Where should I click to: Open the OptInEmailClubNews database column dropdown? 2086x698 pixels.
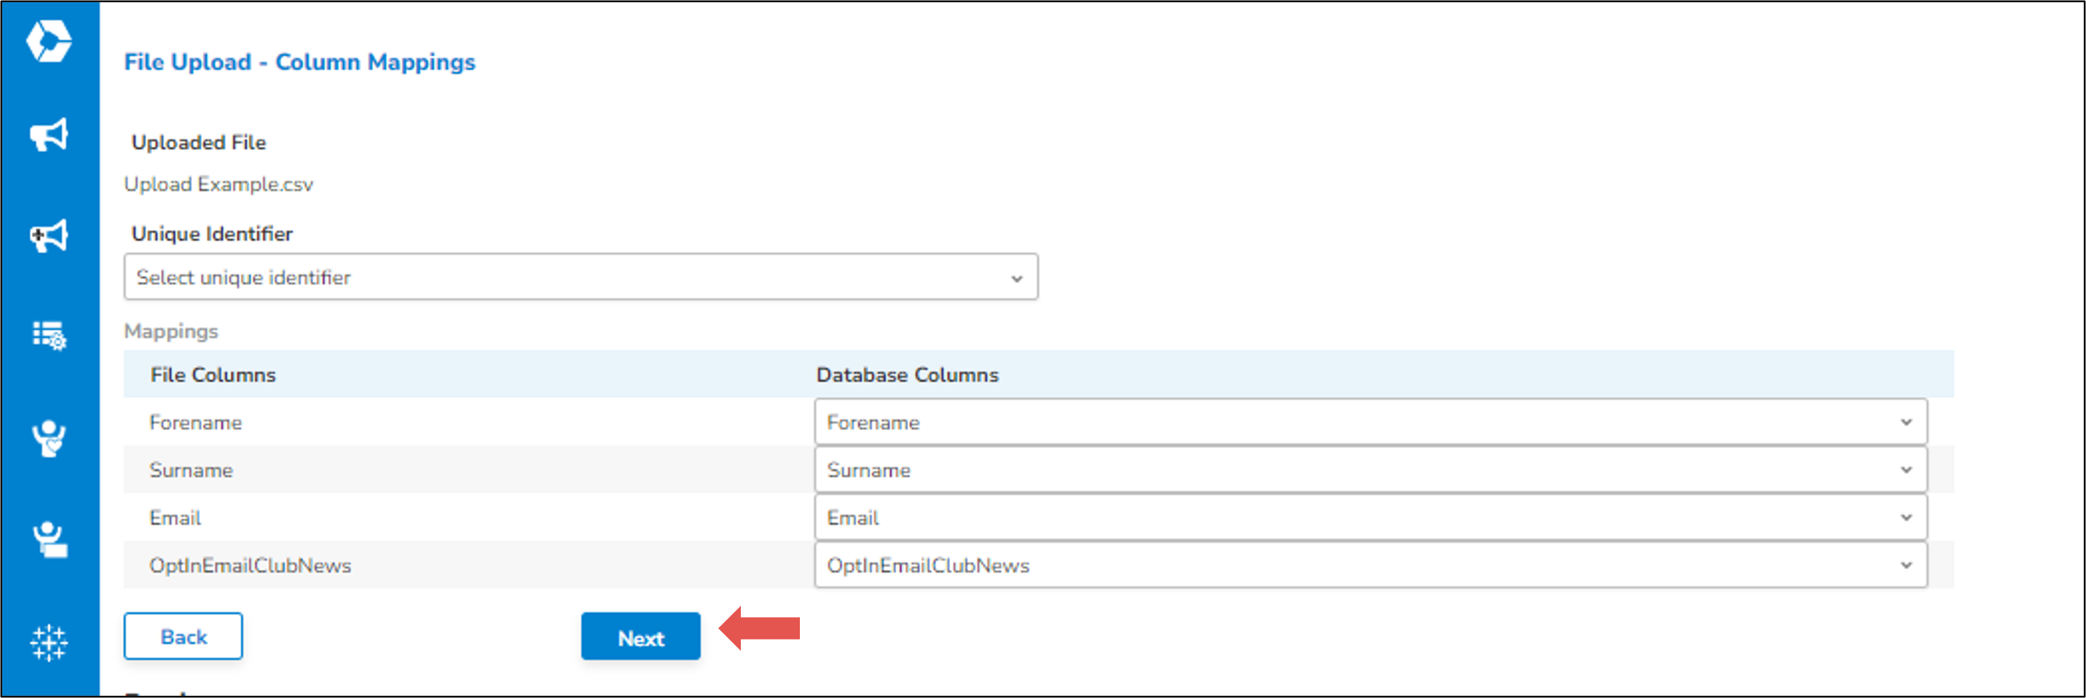click(x=1370, y=566)
